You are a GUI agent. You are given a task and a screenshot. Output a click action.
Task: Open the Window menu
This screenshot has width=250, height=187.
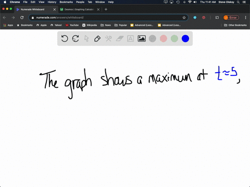coord(100,2)
